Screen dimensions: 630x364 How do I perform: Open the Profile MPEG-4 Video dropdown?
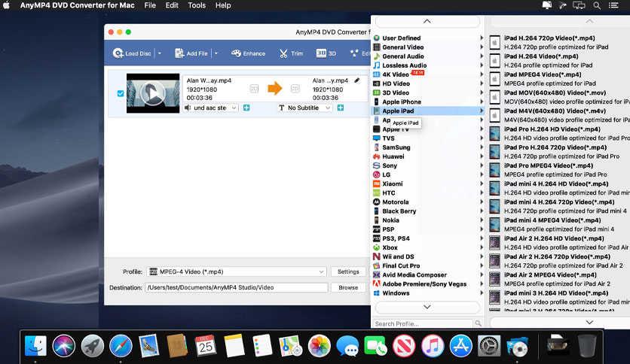[237, 271]
